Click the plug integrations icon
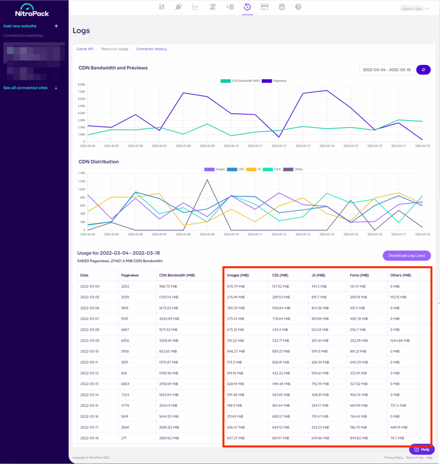 click(x=178, y=7)
